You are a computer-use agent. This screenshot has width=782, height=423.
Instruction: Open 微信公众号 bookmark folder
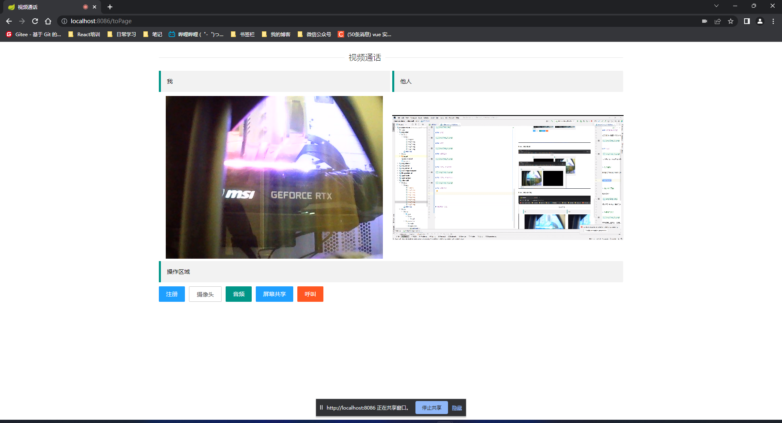(314, 34)
